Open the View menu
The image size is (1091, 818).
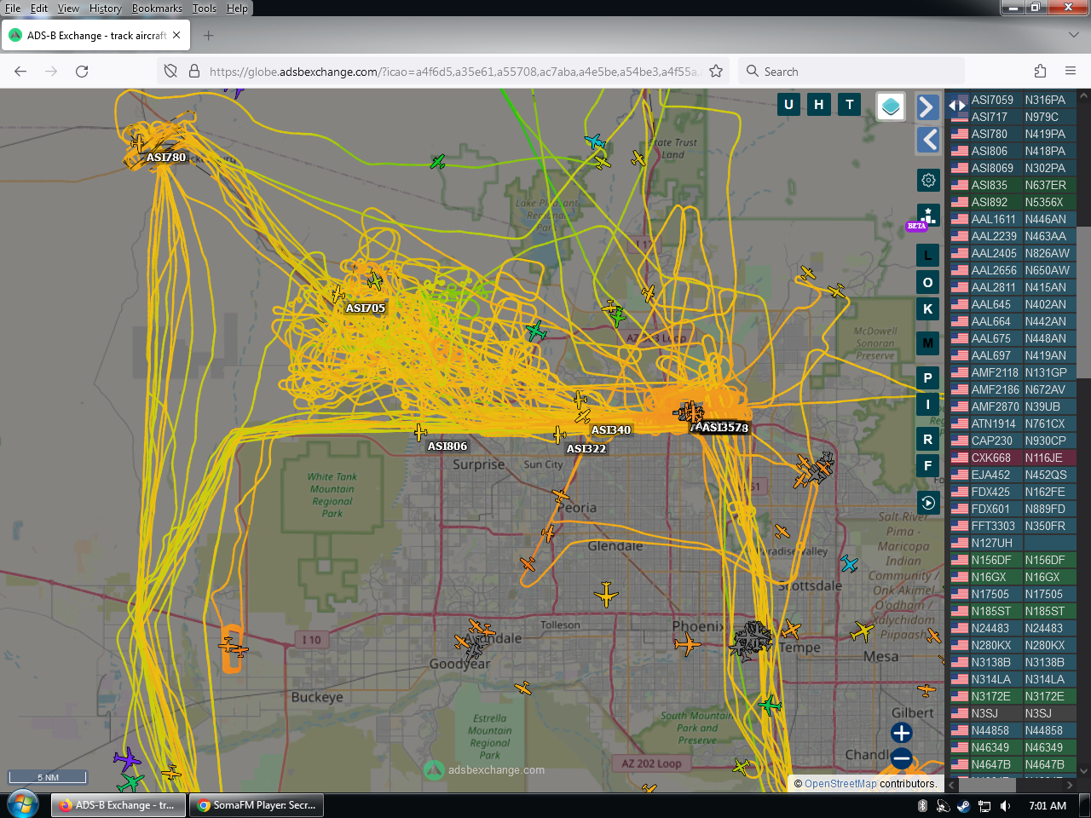pos(68,9)
